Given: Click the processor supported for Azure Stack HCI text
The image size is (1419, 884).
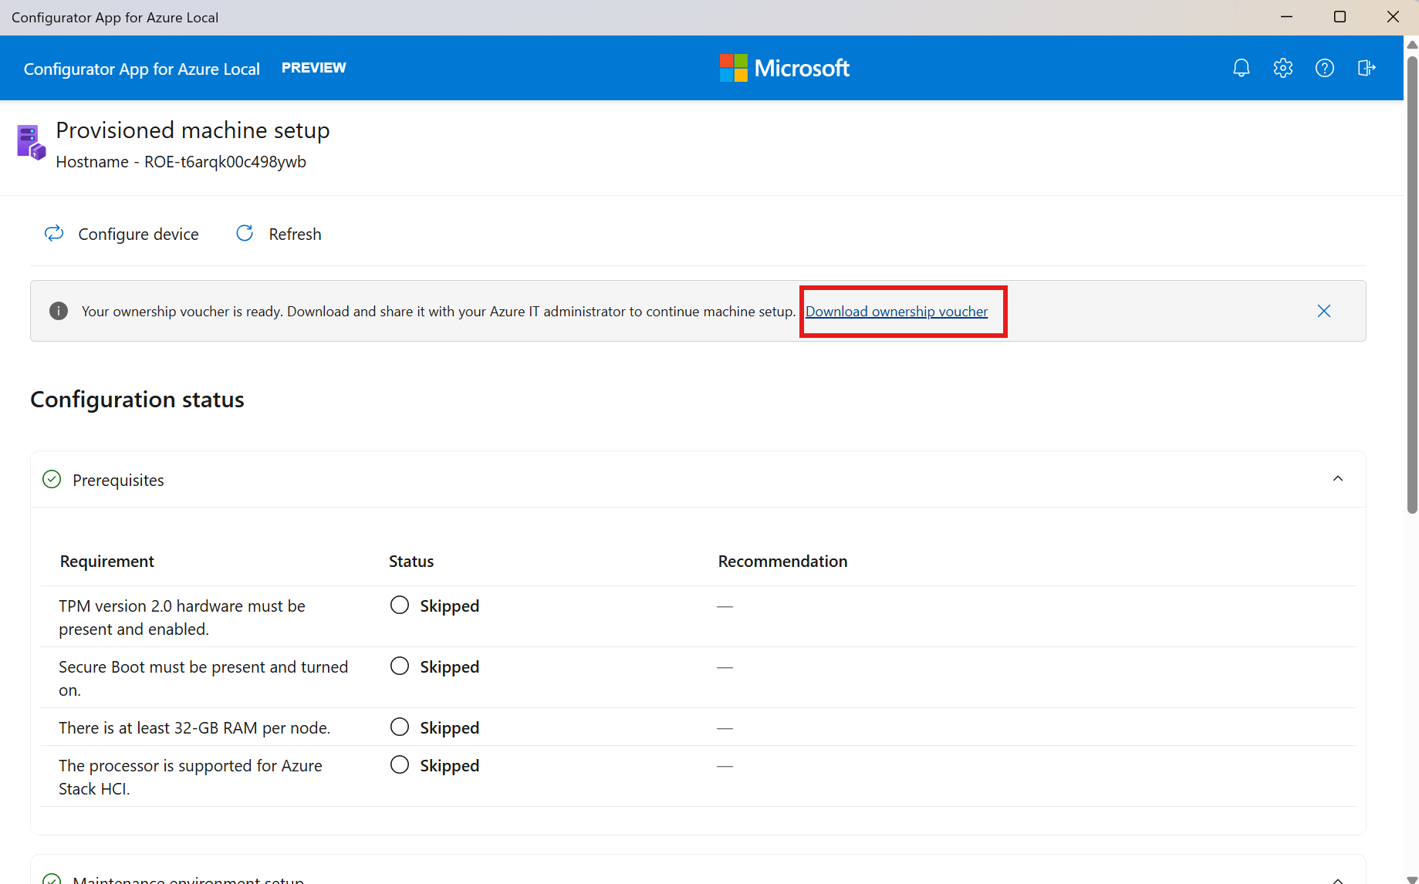Looking at the screenshot, I should (191, 778).
